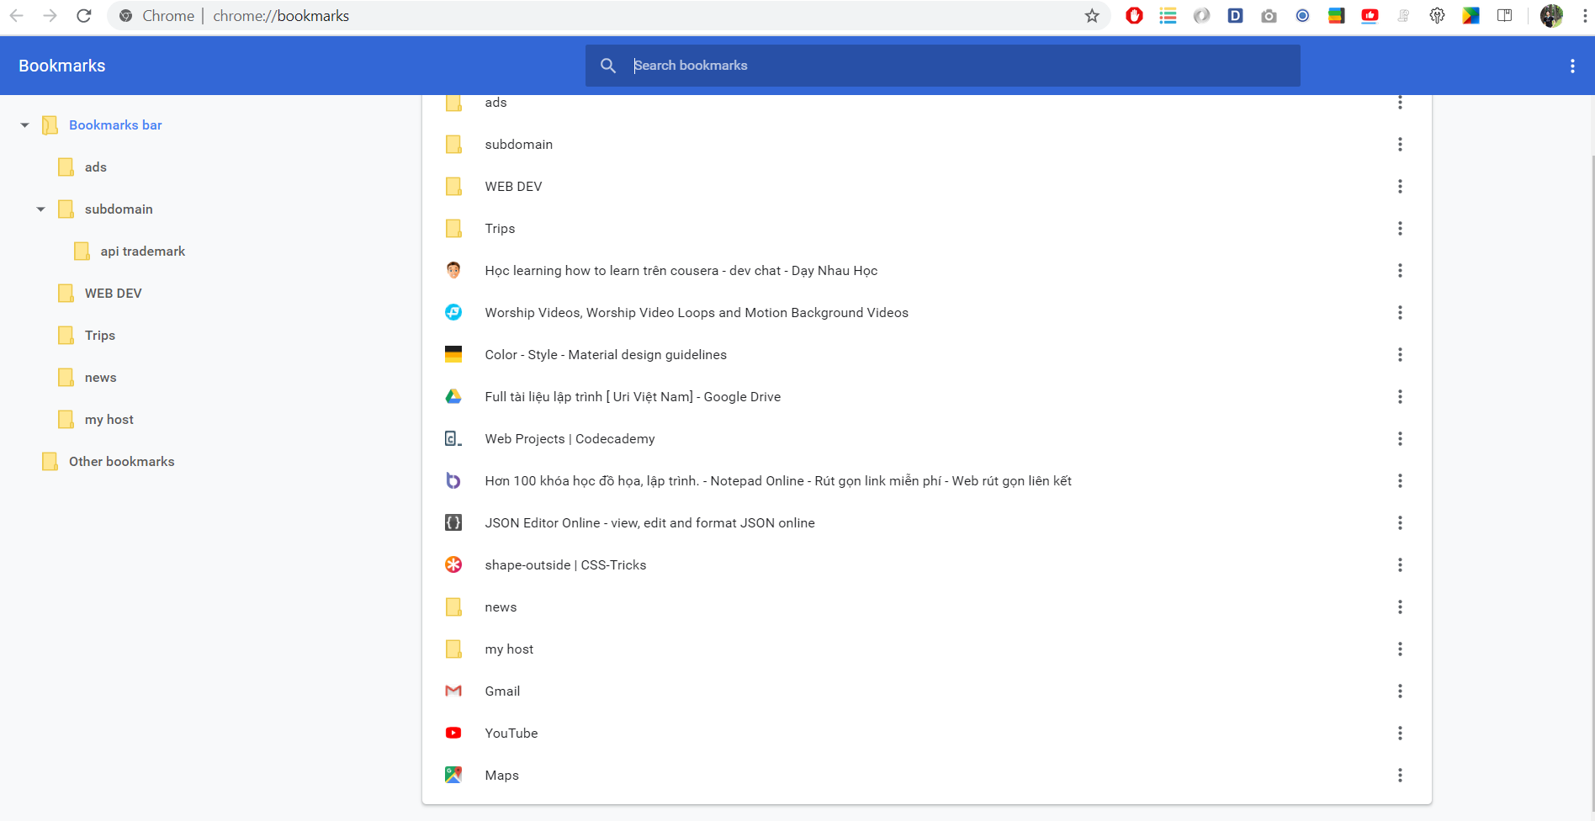
Task: Click the camera screenshot extension icon
Action: [x=1269, y=15]
